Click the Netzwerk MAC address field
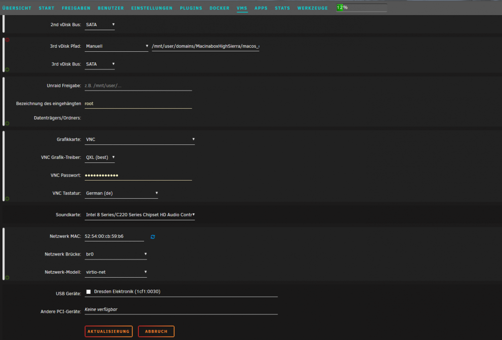The height and width of the screenshot is (340, 502). click(x=114, y=236)
